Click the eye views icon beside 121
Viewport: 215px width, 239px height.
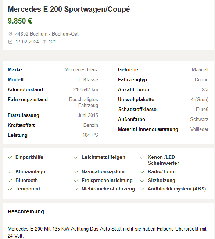click(x=44, y=42)
